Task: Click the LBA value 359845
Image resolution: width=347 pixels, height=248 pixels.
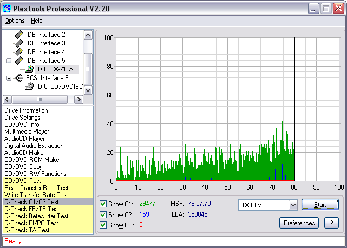Action: (x=198, y=214)
